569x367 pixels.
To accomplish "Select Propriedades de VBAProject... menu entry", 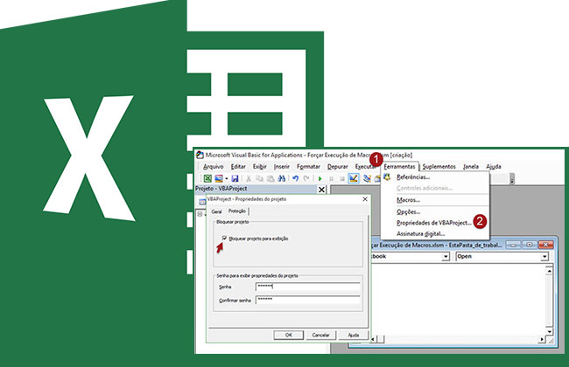I will click(435, 223).
